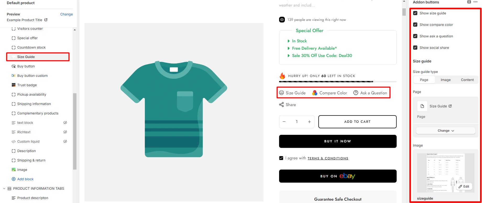Click the Change preview link

67,14
